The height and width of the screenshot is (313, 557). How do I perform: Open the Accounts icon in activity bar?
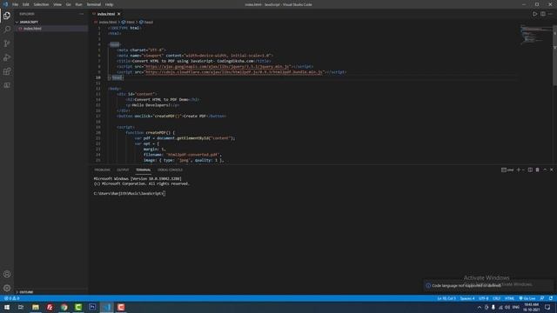click(7, 274)
